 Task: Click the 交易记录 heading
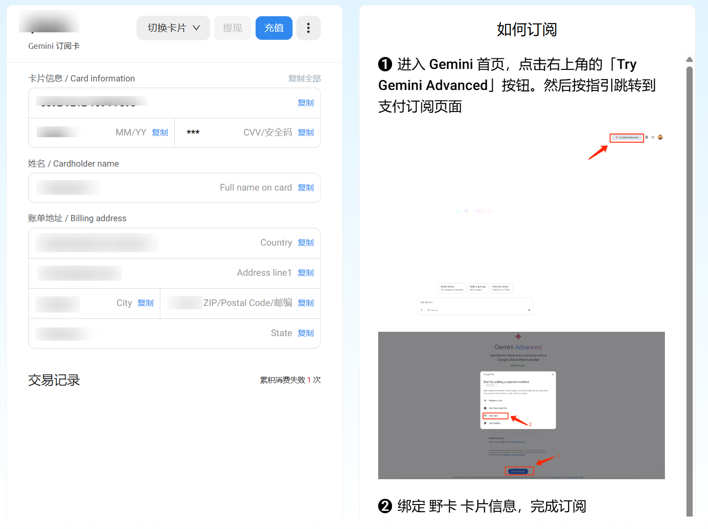54,380
